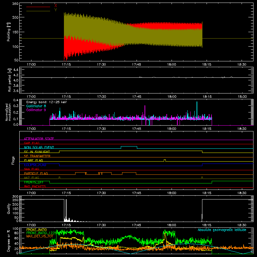Screen dimensions: 257x257
Task: Click the Pointing axis title
Action: click(x=9, y=32)
